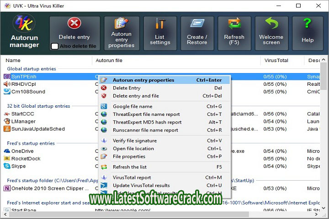329x219 pixels.
Task: Click the SynTPEnh entry icon
Action: pos(7,77)
